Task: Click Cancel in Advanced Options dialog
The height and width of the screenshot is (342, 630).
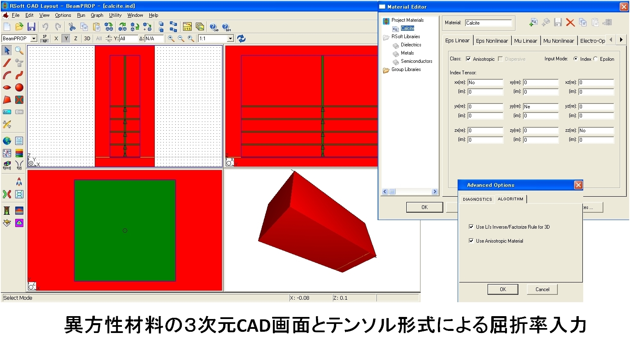Action: pos(542,289)
